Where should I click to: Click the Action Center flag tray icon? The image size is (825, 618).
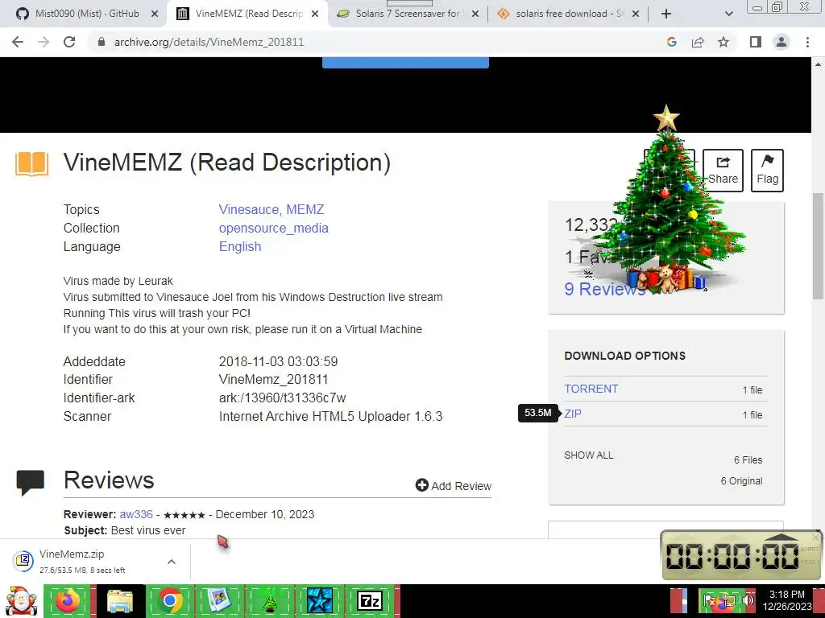(x=710, y=600)
